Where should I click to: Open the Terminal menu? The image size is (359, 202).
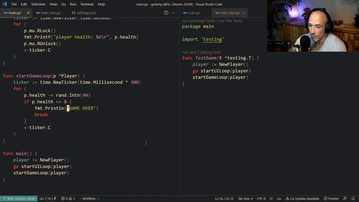(87, 4)
